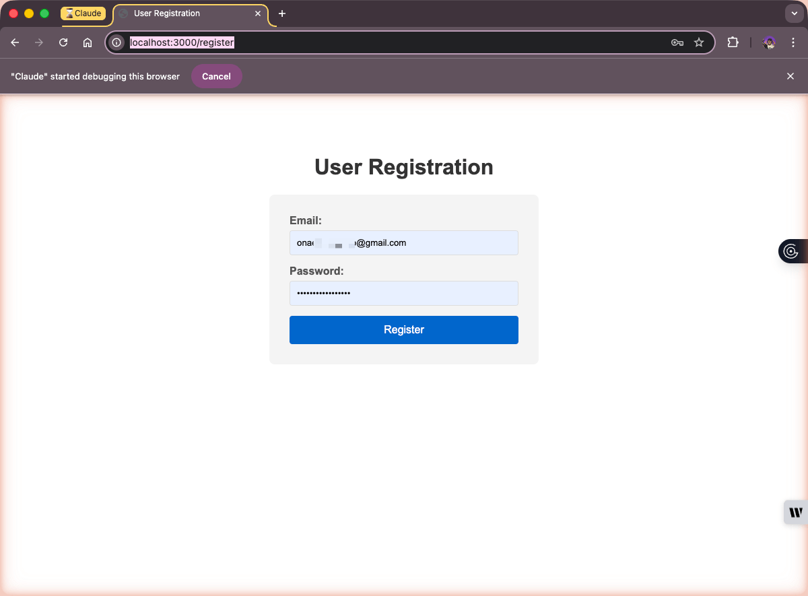808x596 pixels.
Task: Cancel Claude's browser debugging session
Action: click(216, 76)
